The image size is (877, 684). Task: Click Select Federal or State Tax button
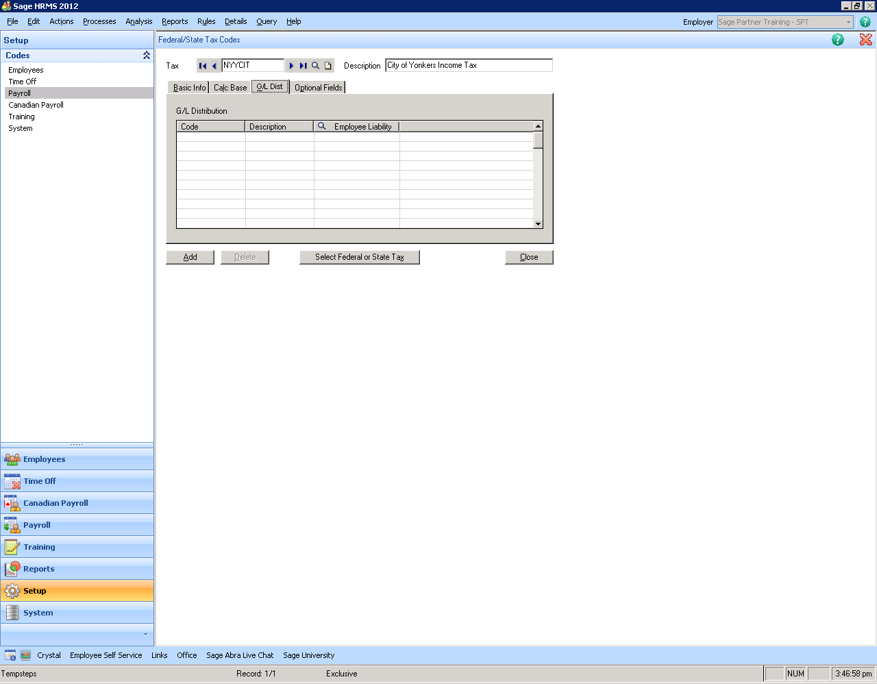[x=359, y=257]
